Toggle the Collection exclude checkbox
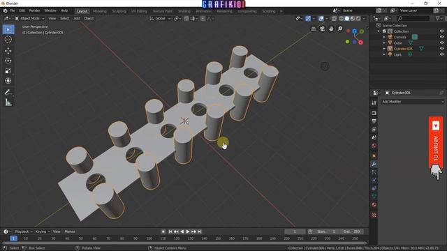Image resolution: width=447 pixels, height=251 pixels. click(x=384, y=31)
